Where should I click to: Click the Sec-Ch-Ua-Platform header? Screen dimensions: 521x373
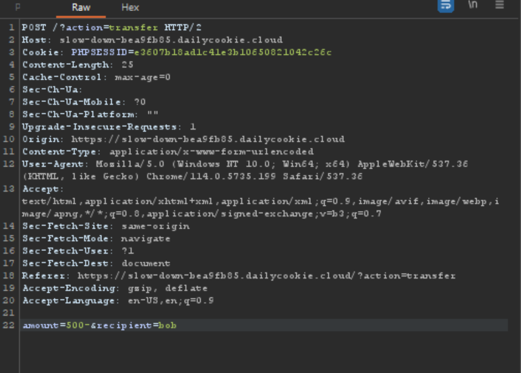(x=90, y=114)
